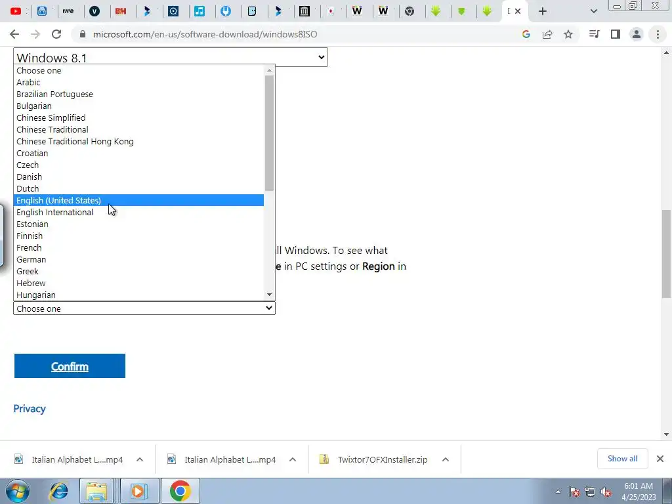This screenshot has height=504, width=672.
Task: Reload the current page
Action: coord(56,34)
